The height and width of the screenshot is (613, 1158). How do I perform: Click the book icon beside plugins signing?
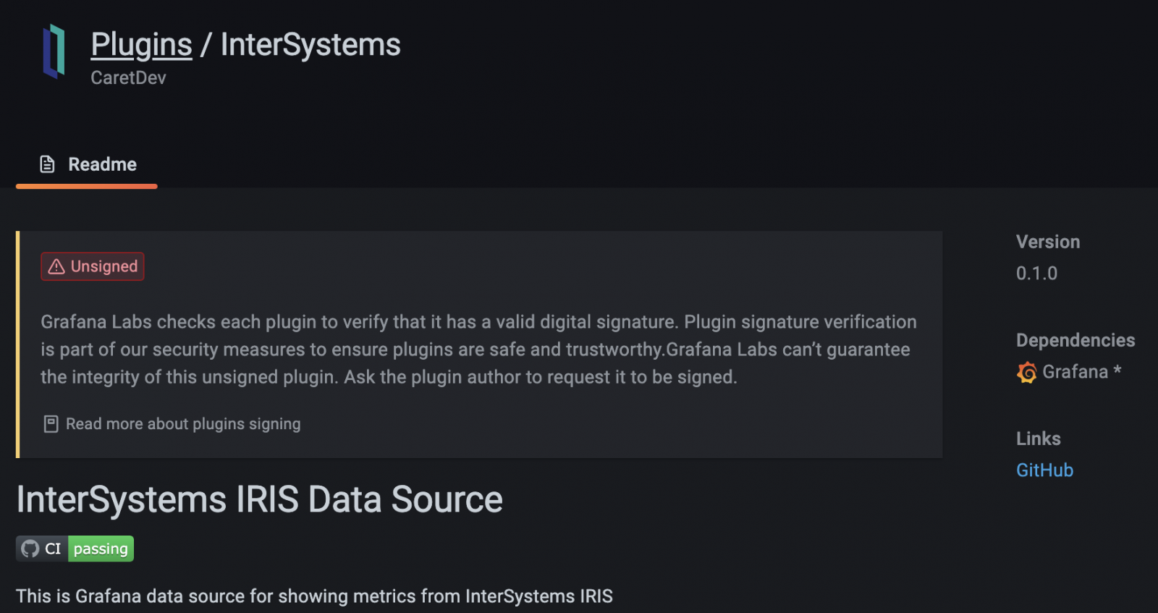pyautogui.click(x=51, y=424)
